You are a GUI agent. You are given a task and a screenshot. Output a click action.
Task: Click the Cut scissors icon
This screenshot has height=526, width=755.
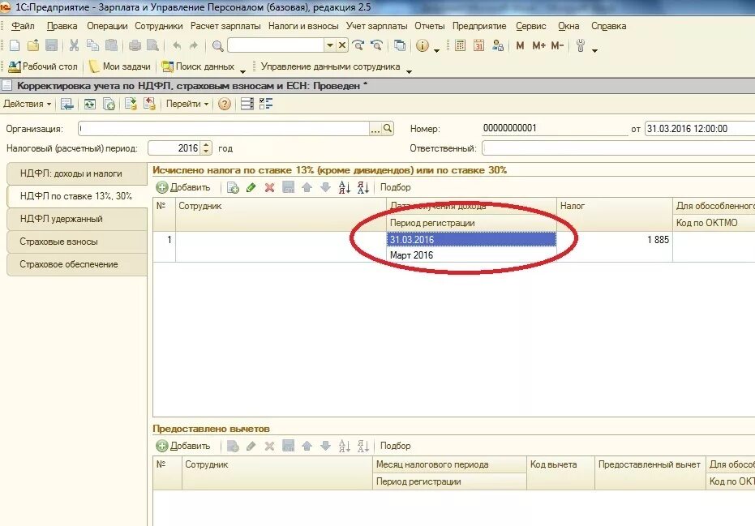click(74, 45)
